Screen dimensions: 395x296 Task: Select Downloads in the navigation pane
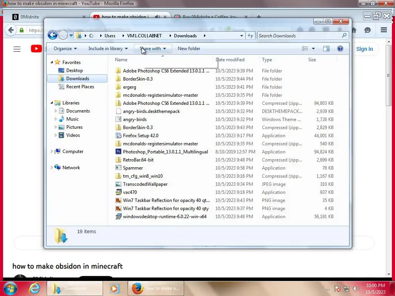(77, 79)
